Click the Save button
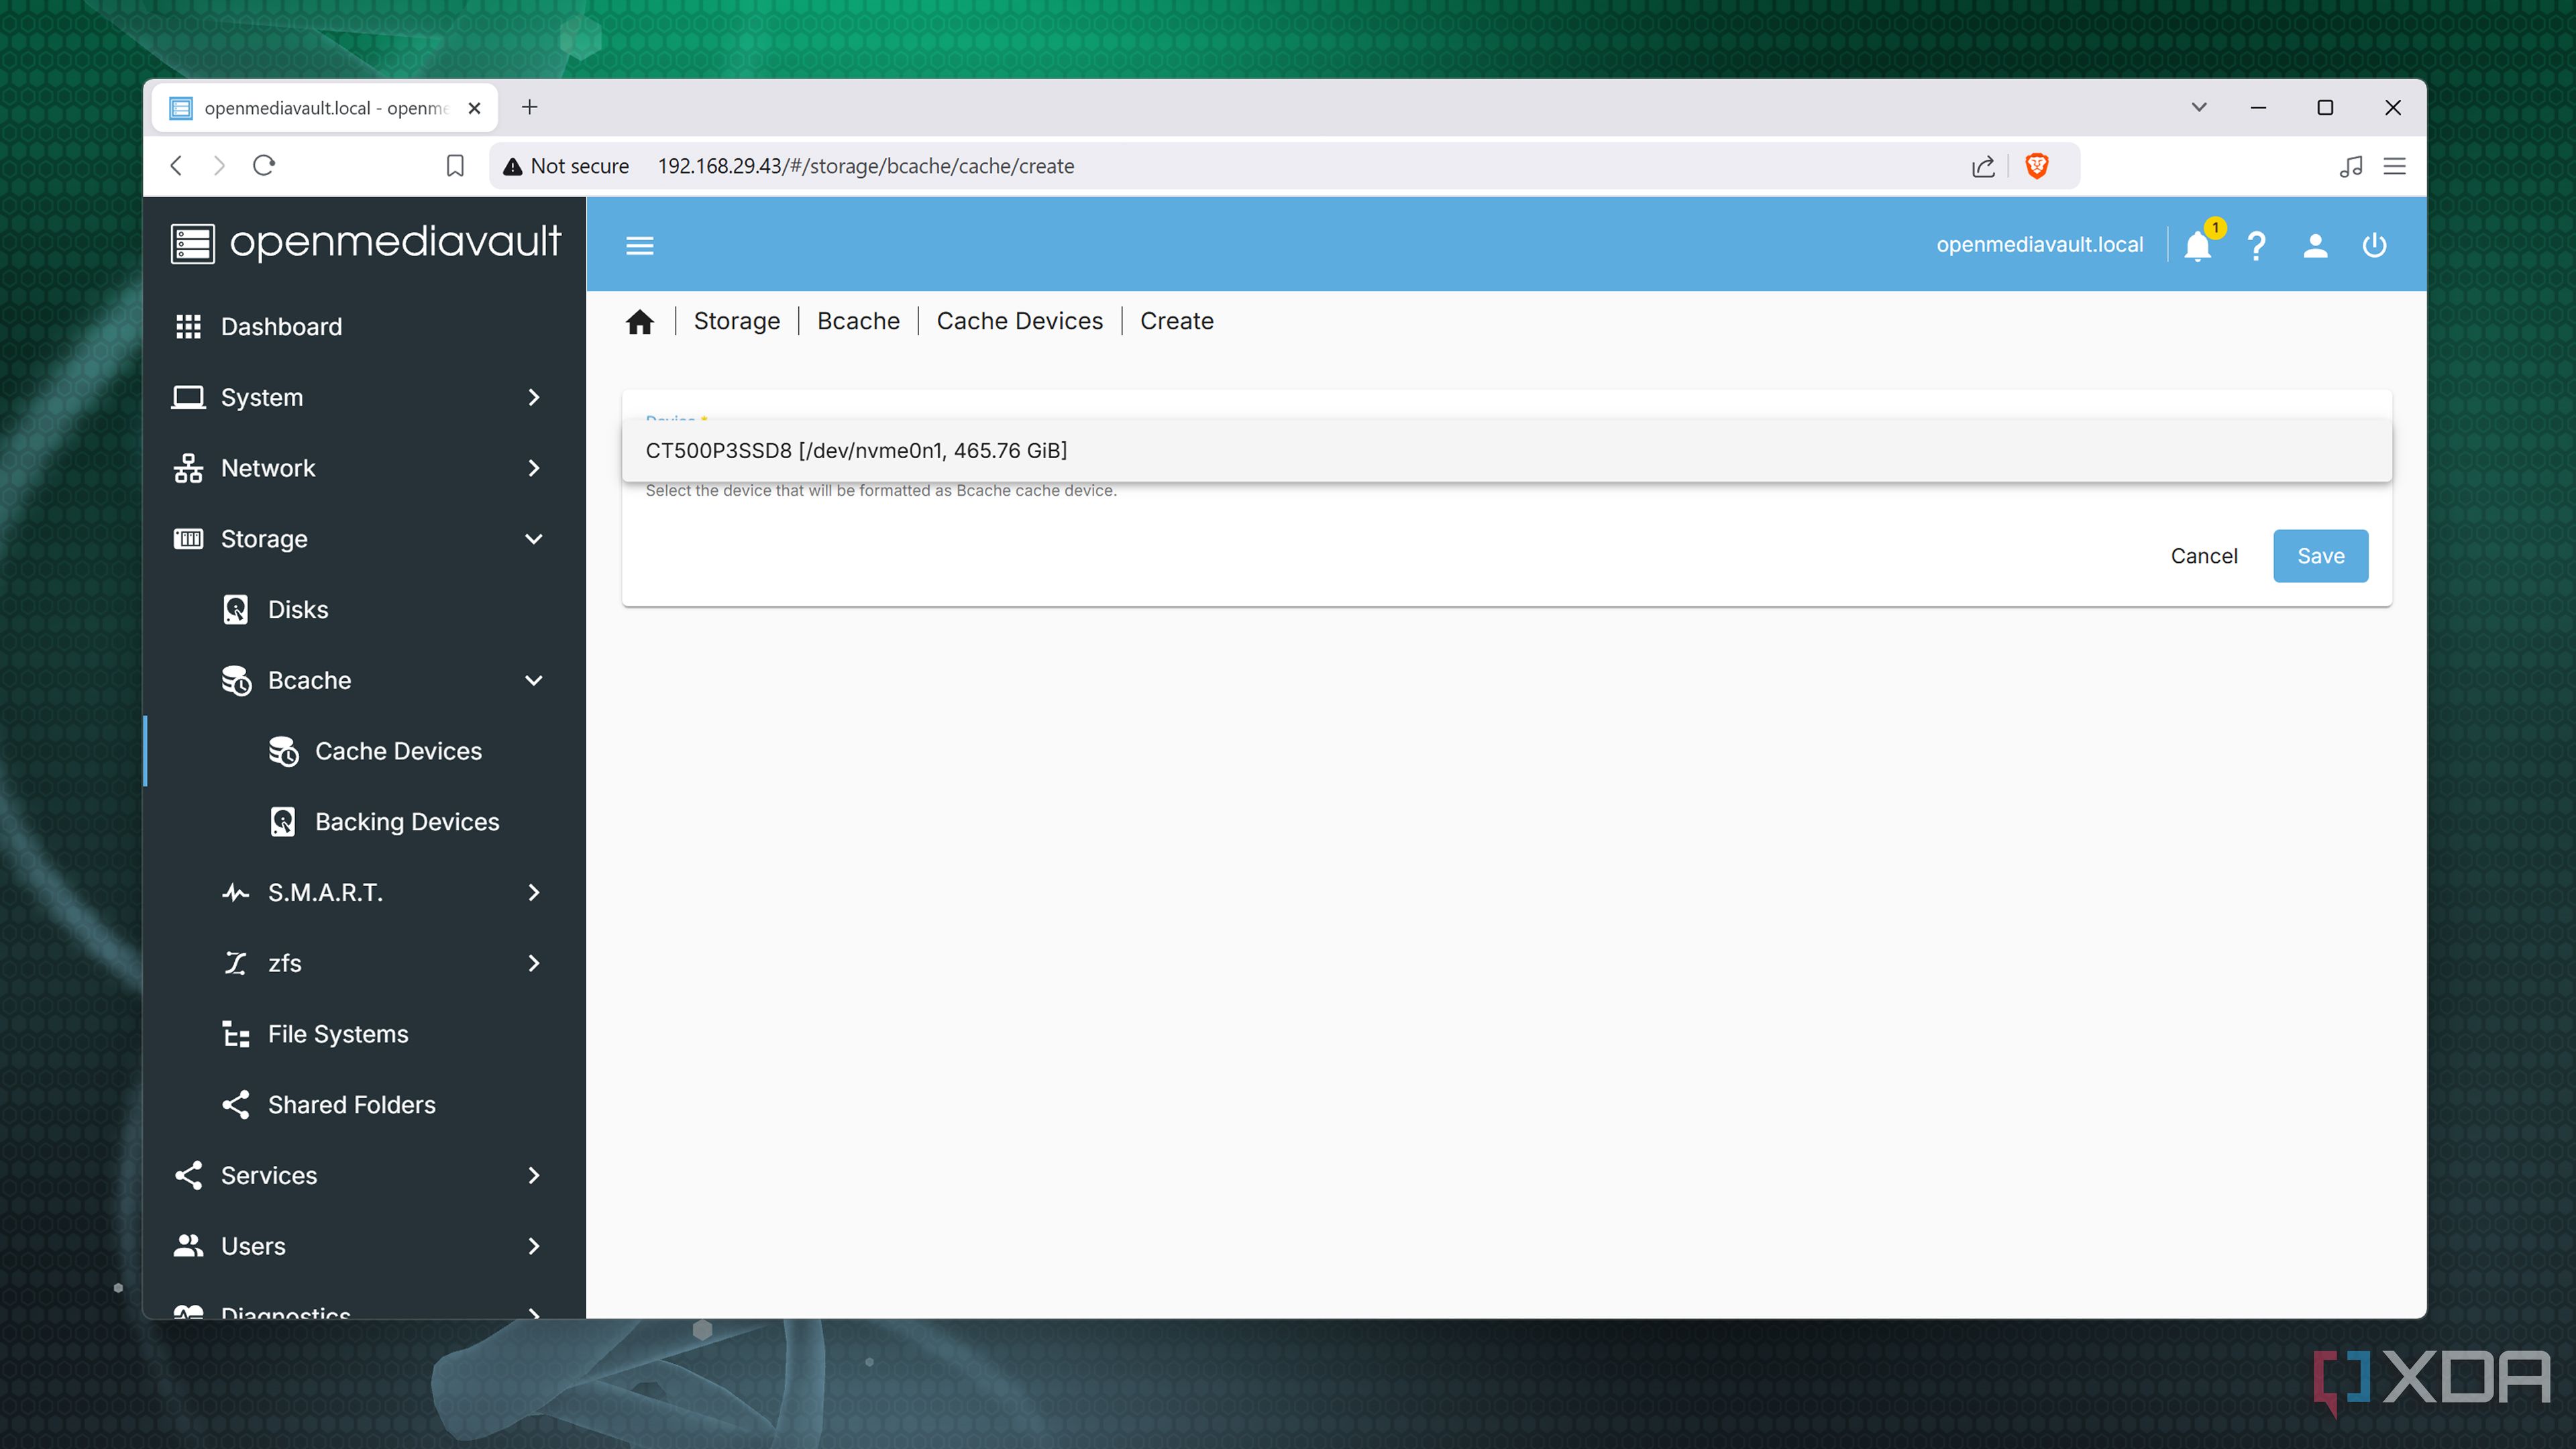The width and height of the screenshot is (2576, 1449). (x=2320, y=556)
